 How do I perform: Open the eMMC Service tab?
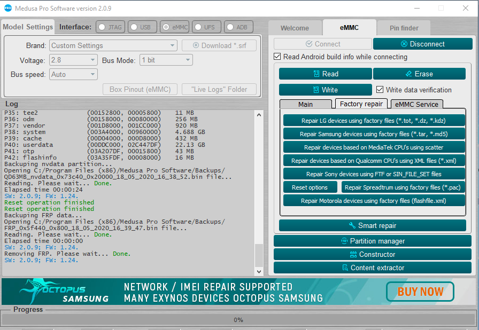pyautogui.click(x=416, y=104)
